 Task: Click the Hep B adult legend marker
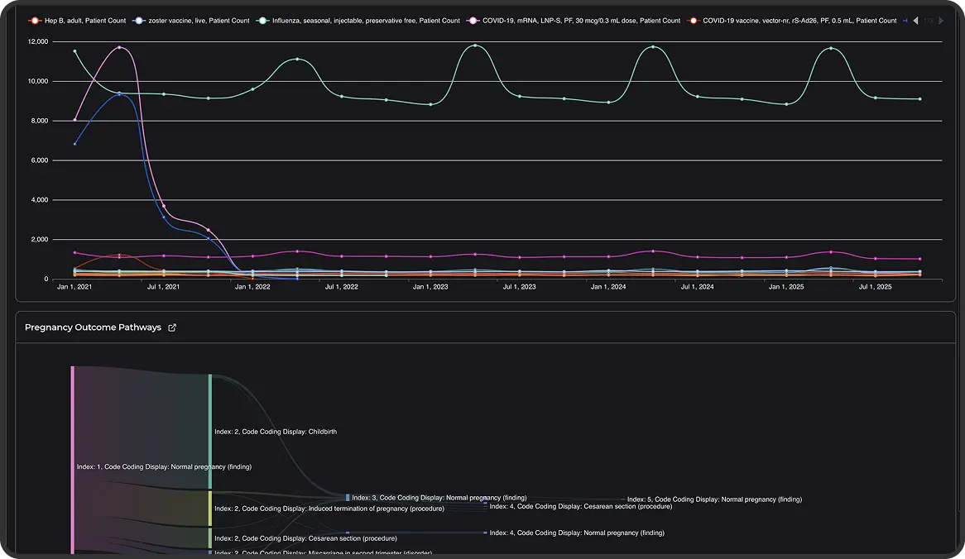pos(34,21)
